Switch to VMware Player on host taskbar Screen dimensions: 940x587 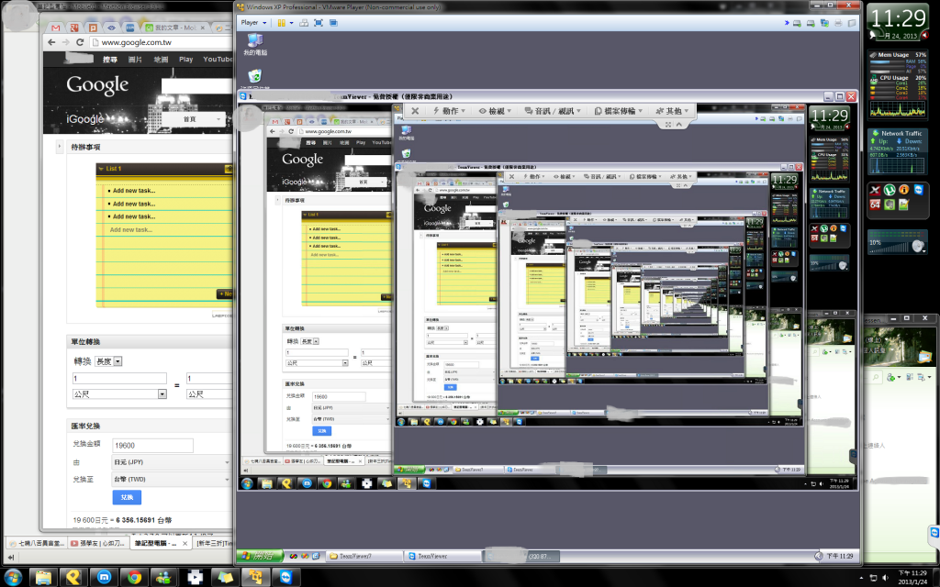pyautogui.click(x=255, y=578)
